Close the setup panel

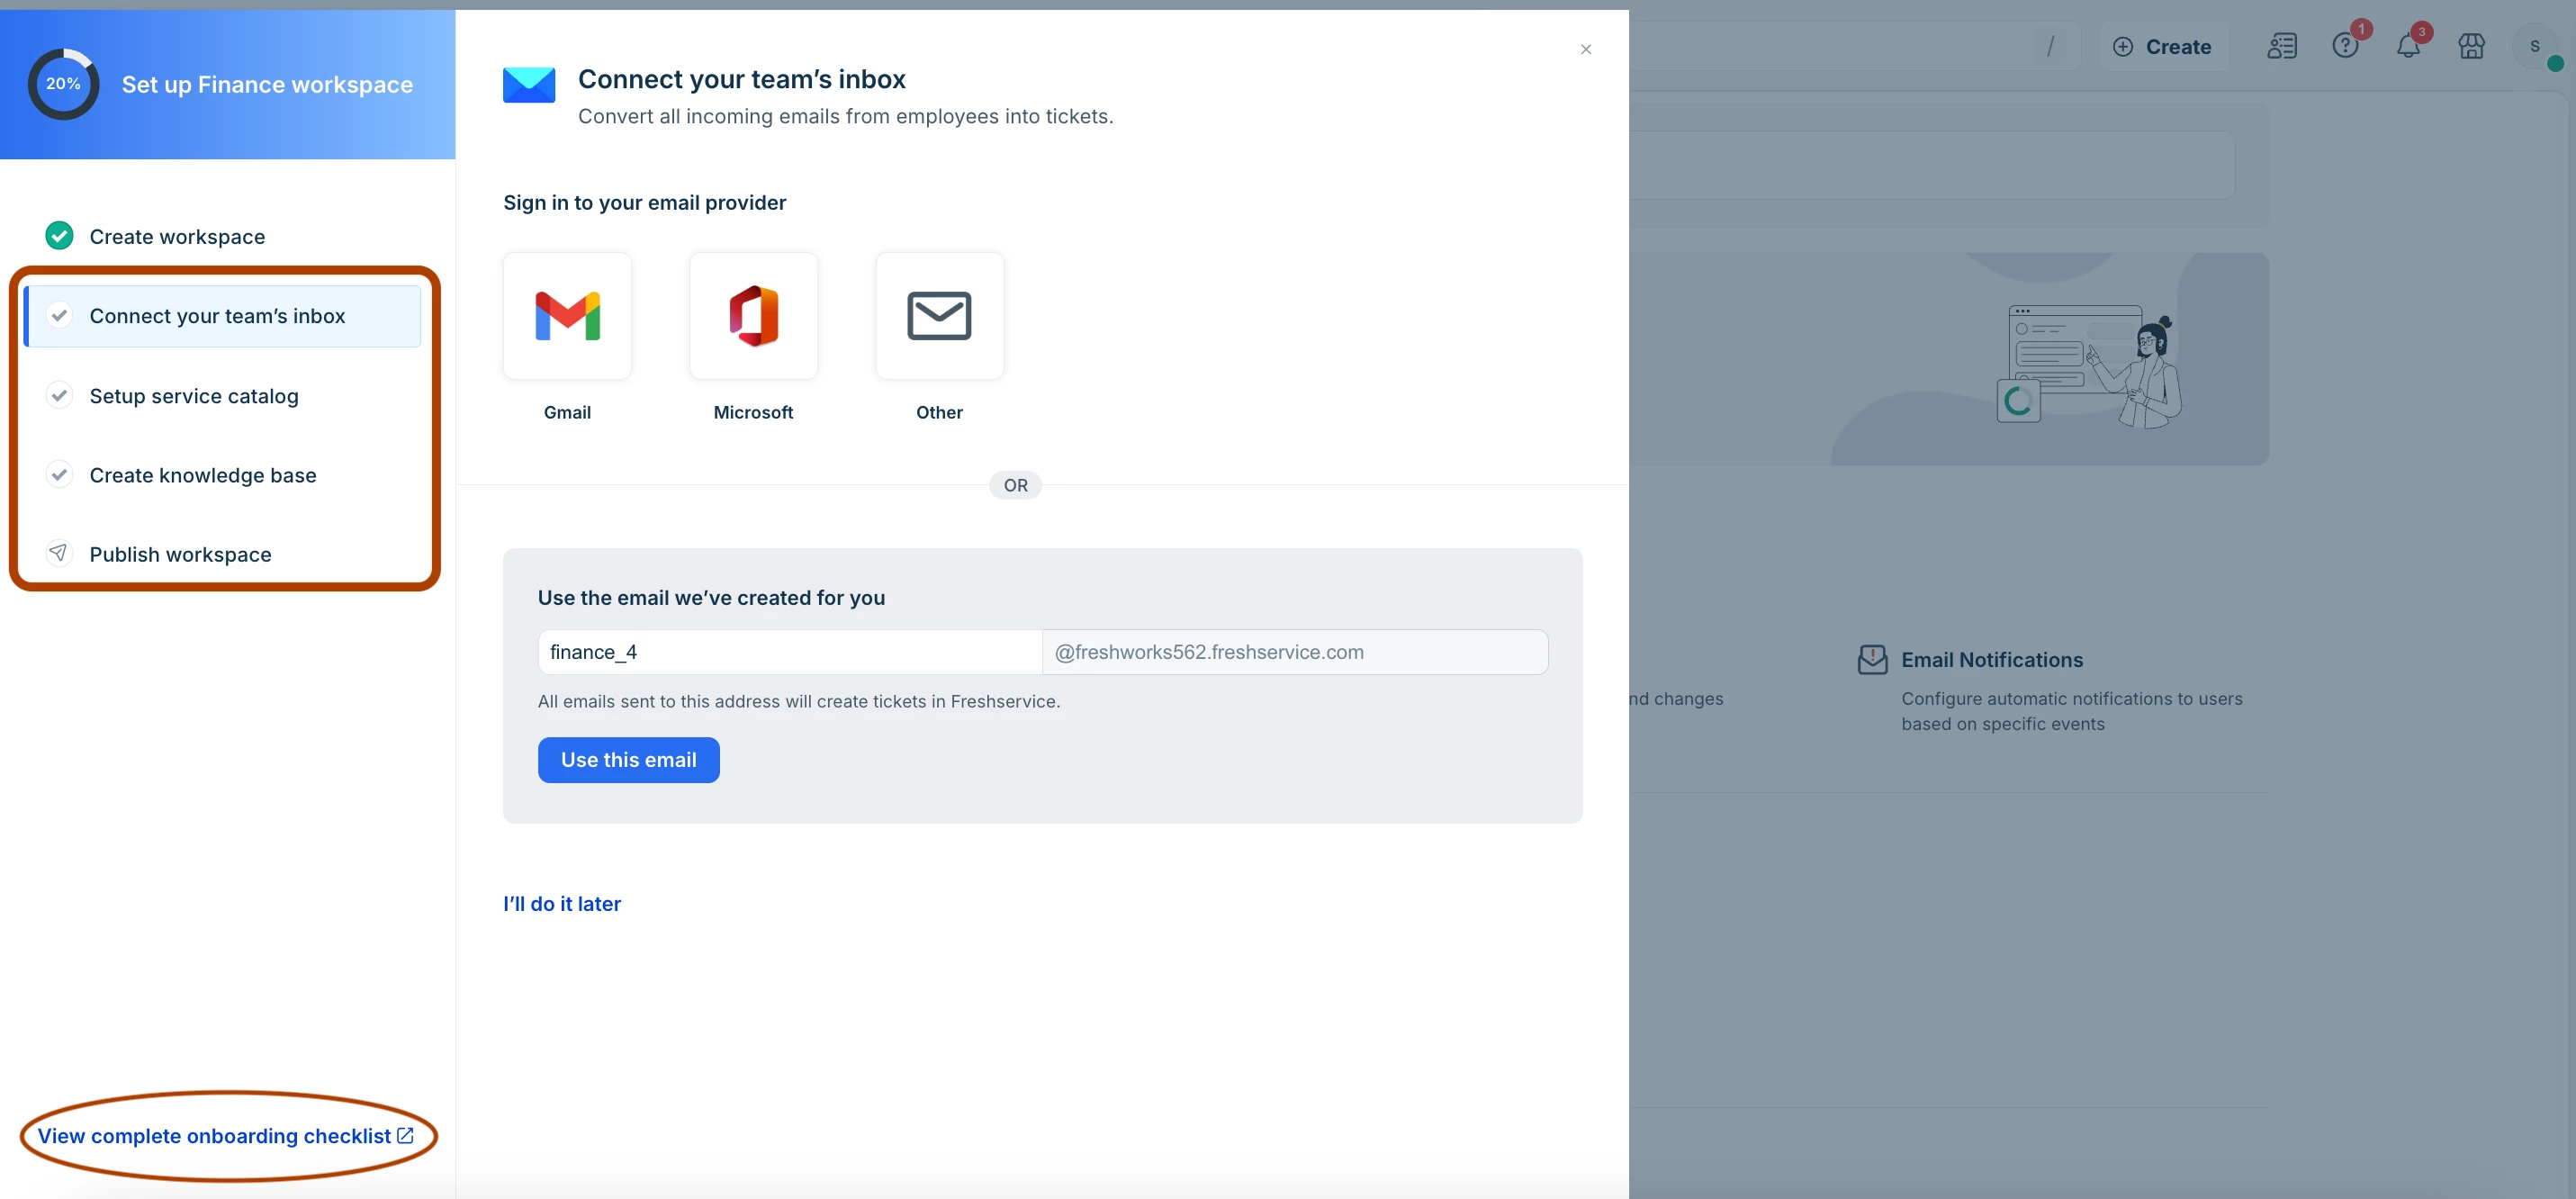point(1585,49)
